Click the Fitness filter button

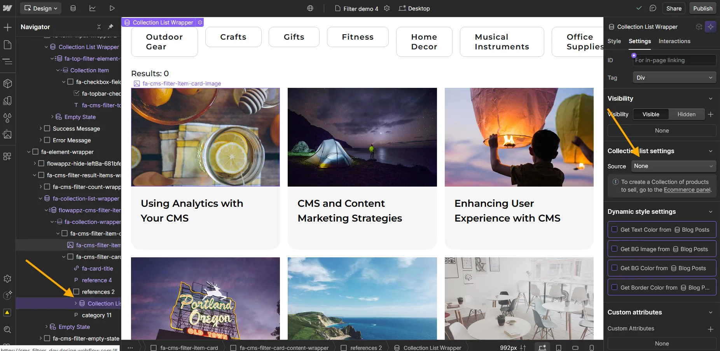[x=358, y=37]
